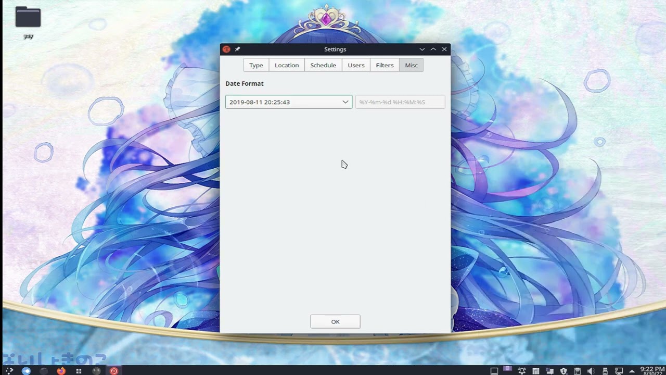Select the Misc tab

[x=411, y=65]
